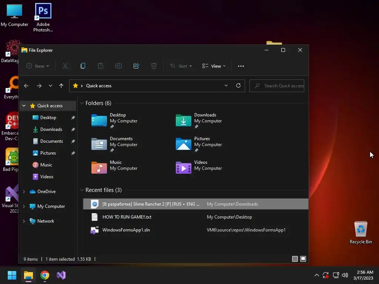Image resolution: width=379 pixels, height=284 pixels.
Task: Click the Share icon in the toolbar
Action: [136, 66]
